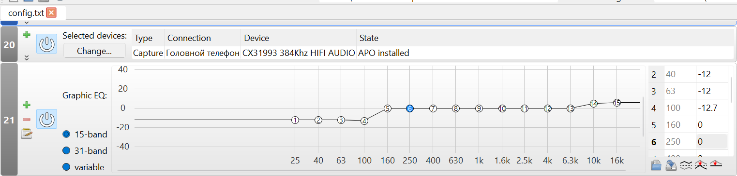Click the row number 20 handle

[x=9, y=44]
